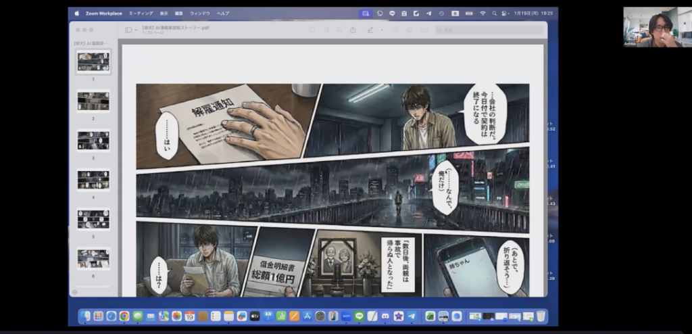Select page 4 thumbnail in sidebar
The width and height of the screenshot is (692, 334).
click(x=93, y=180)
